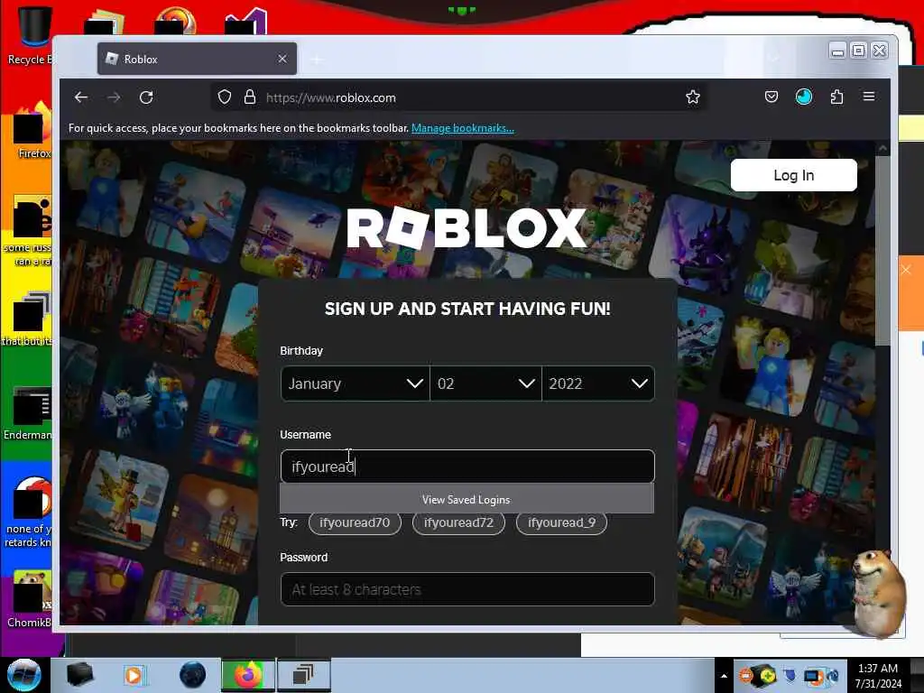The image size is (924, 693).
Task: Open a new tab with plus button
Action: click(x=317, y=60)
